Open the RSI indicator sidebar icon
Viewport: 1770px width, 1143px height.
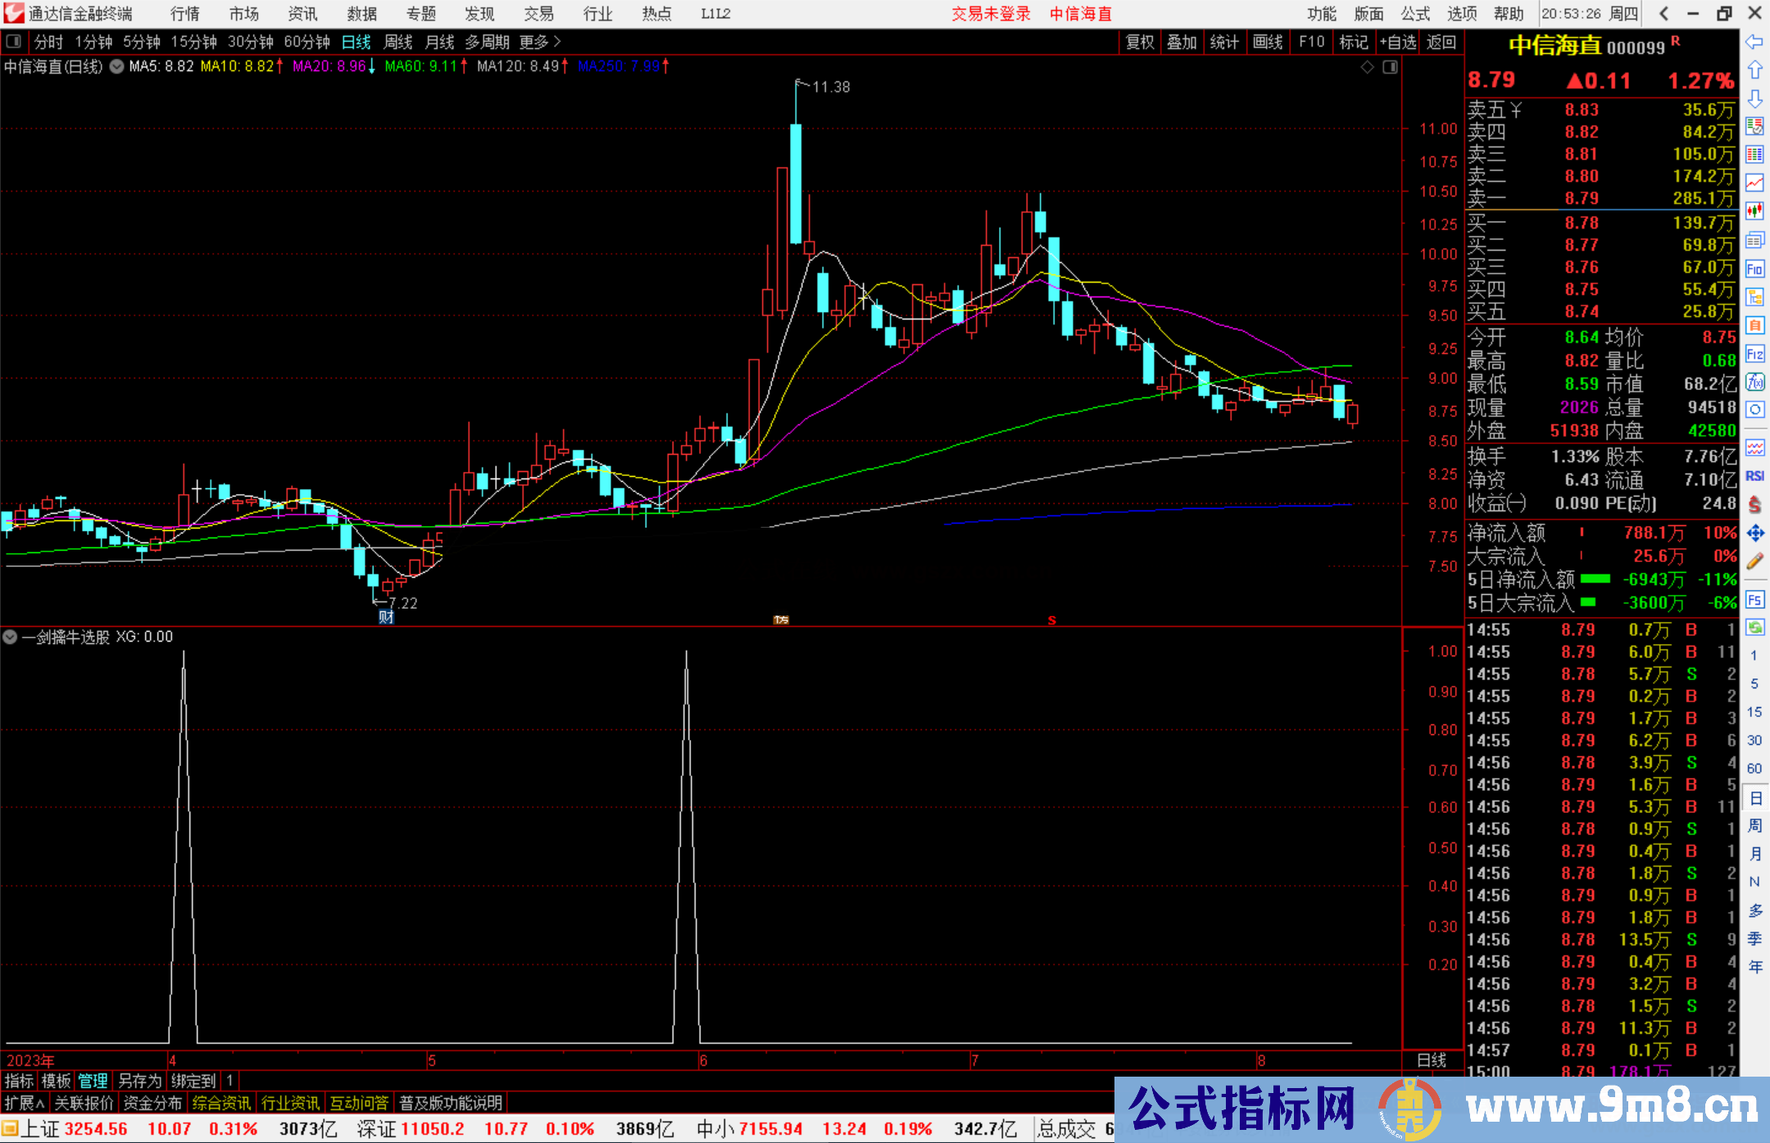tap(1754, 476)
